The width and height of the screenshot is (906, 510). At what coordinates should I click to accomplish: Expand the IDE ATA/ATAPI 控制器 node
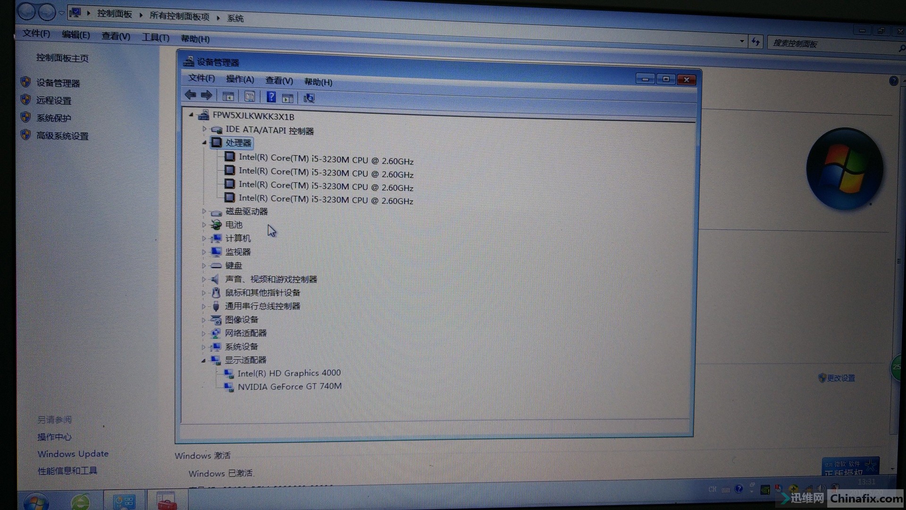click(x=204, y=128)
